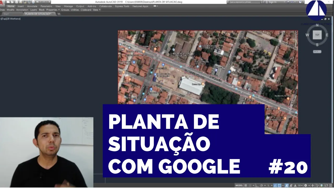Switch to the Parametric ribbon tab
The height and width of the screenshot is (188, 334).
(46, 6)
